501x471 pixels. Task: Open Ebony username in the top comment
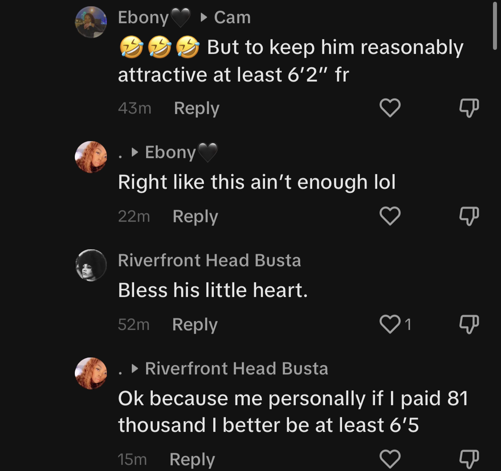[155, 18]
